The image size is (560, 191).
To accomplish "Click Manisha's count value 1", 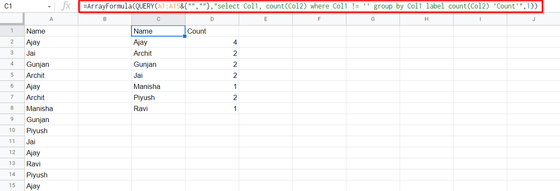I will pos(212,86).
